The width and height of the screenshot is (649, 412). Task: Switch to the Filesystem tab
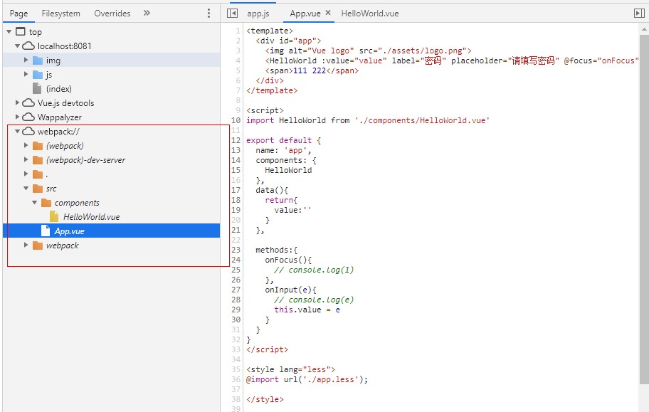(x=61, y=14)
